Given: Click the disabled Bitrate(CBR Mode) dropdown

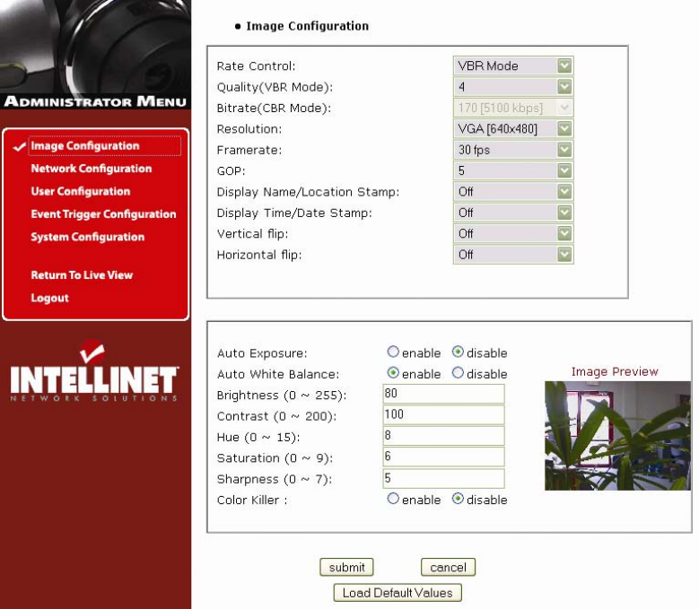Looking at the screenshot, I should (x=513, y=108).
